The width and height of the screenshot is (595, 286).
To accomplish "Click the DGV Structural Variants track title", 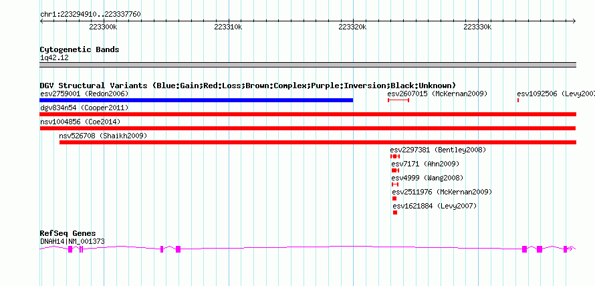I will (x=248, y=86).
